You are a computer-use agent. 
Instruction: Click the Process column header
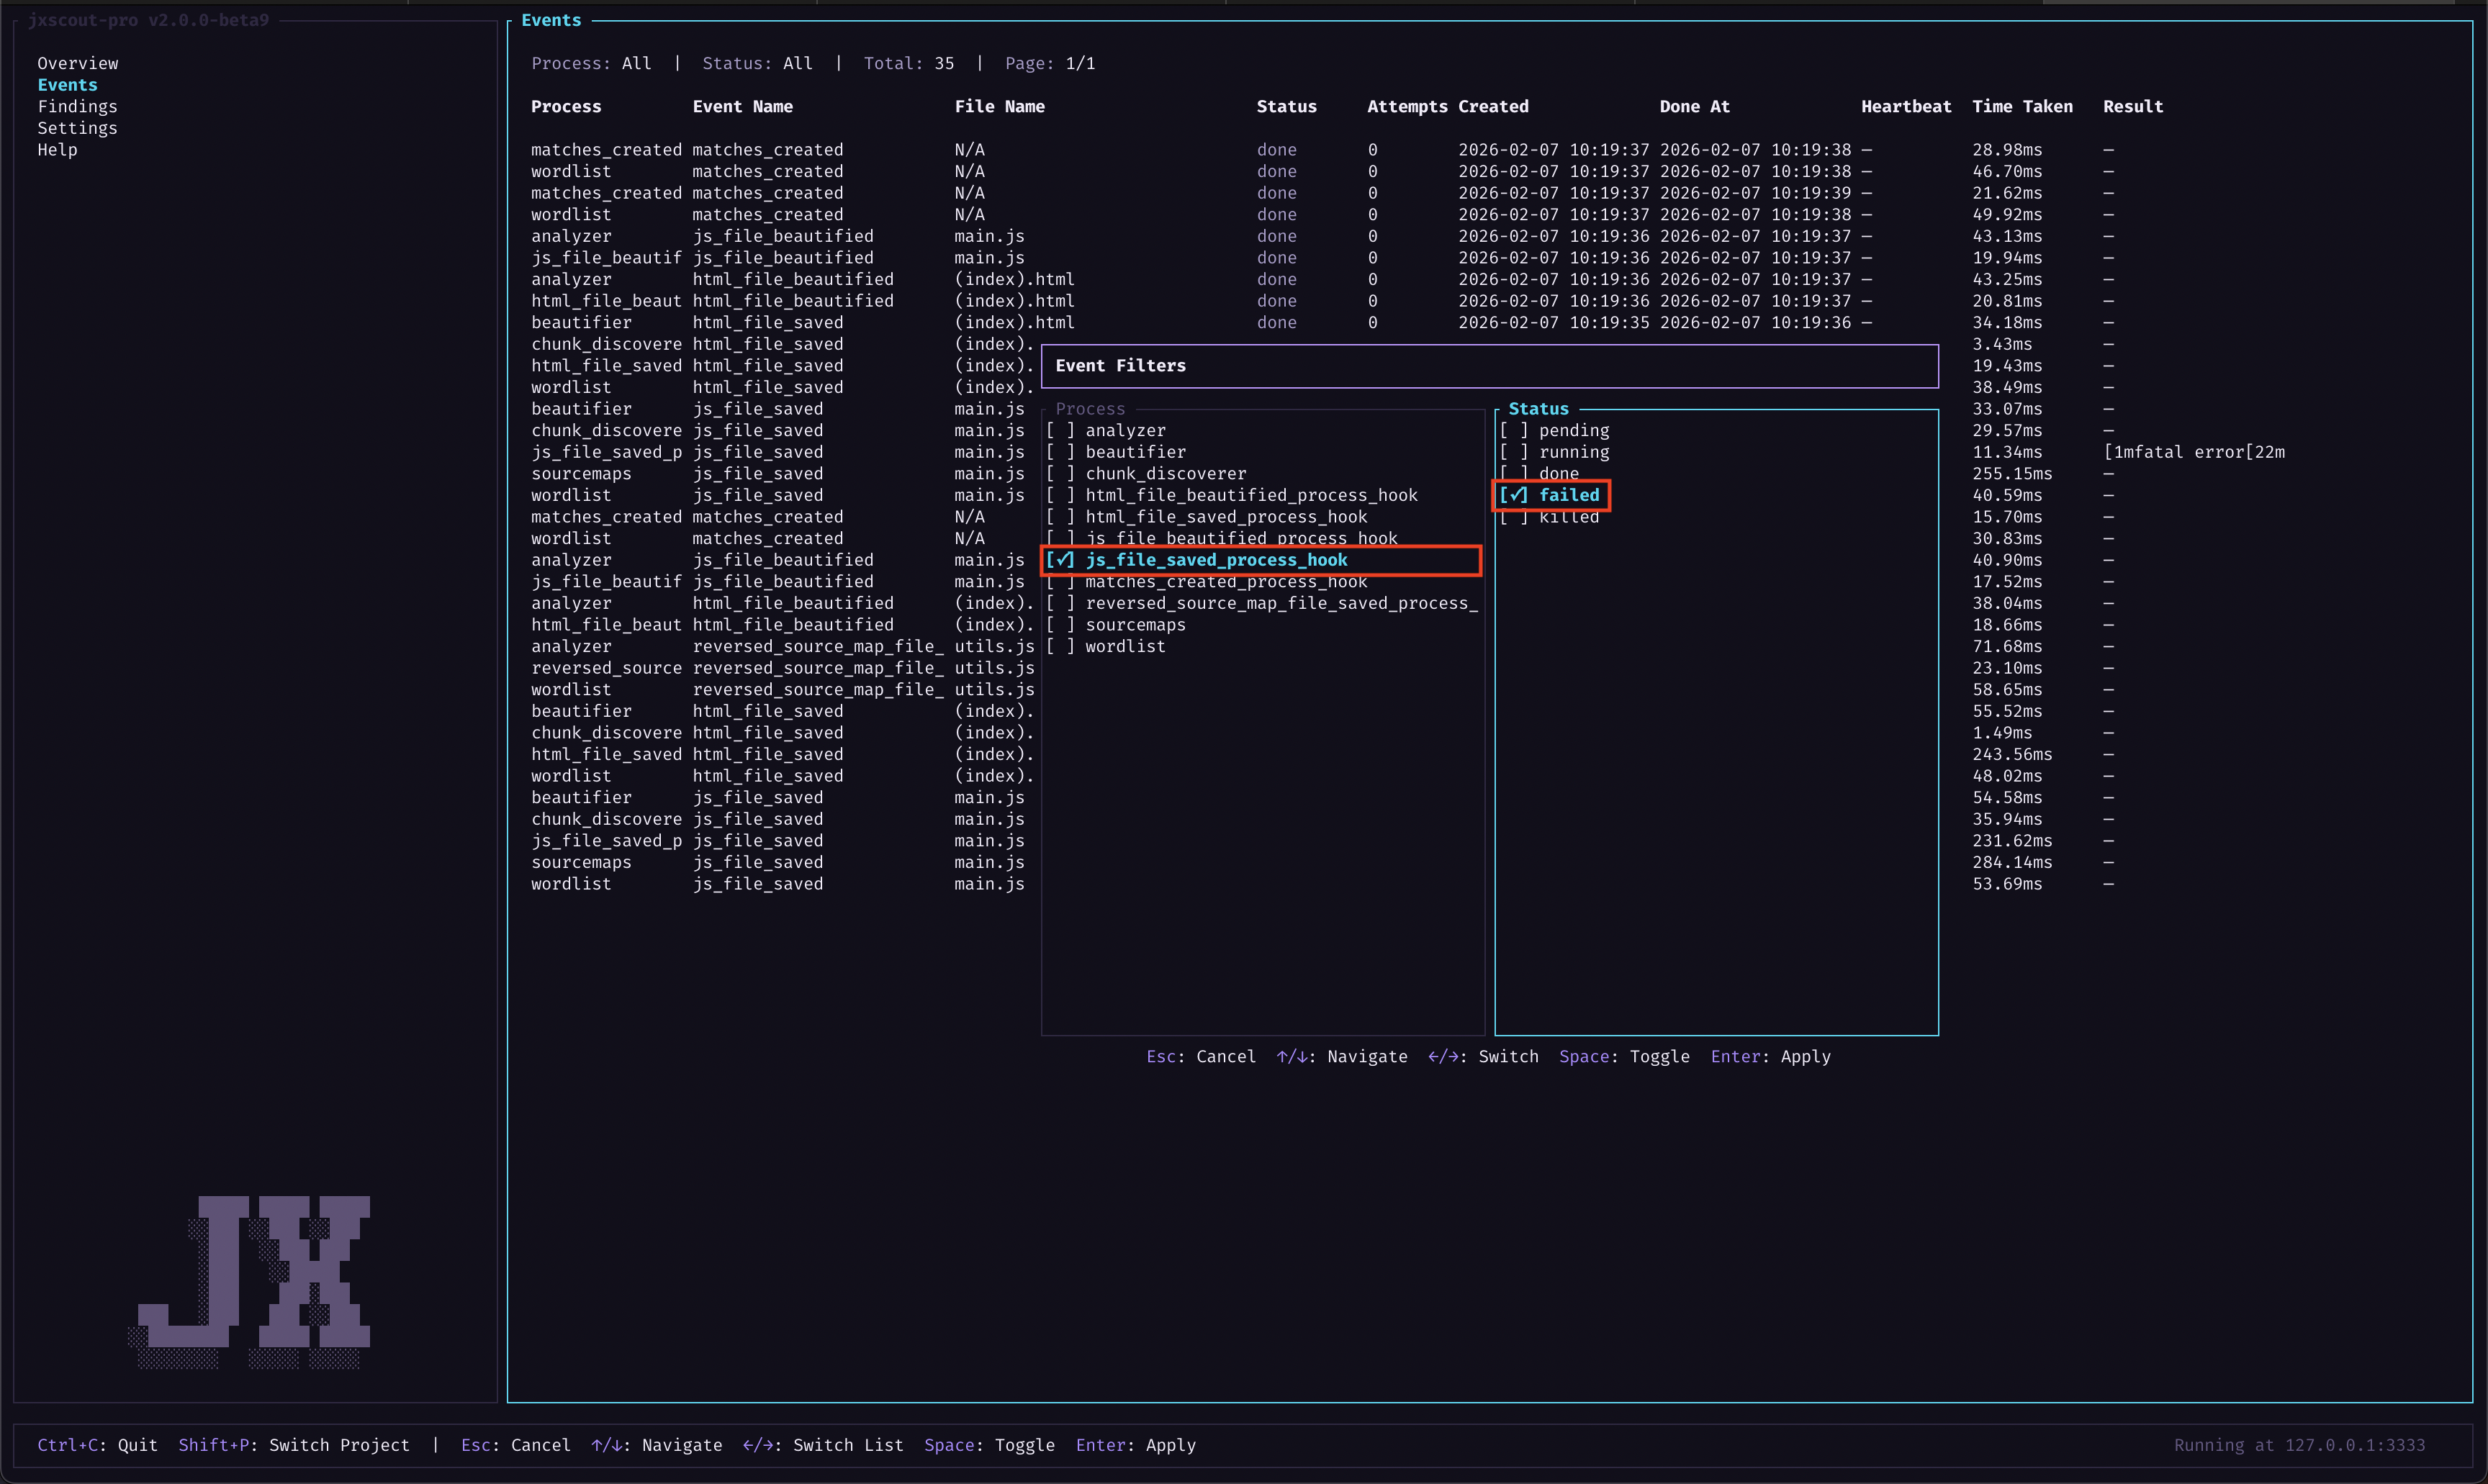pos(566,106)
